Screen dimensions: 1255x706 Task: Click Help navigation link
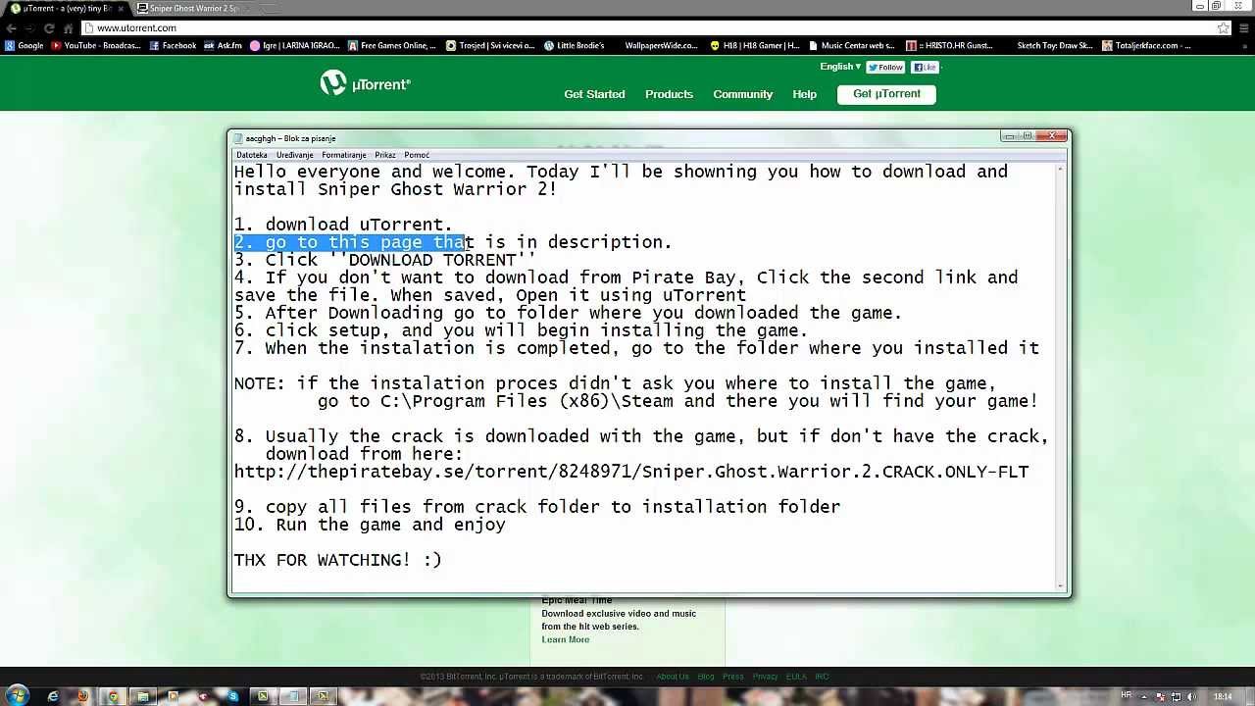[x=804, y=94]
